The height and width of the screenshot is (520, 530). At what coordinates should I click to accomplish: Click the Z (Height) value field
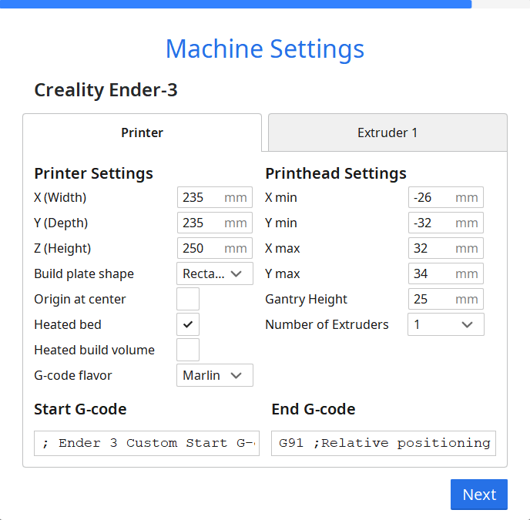[x=215, y=248]
